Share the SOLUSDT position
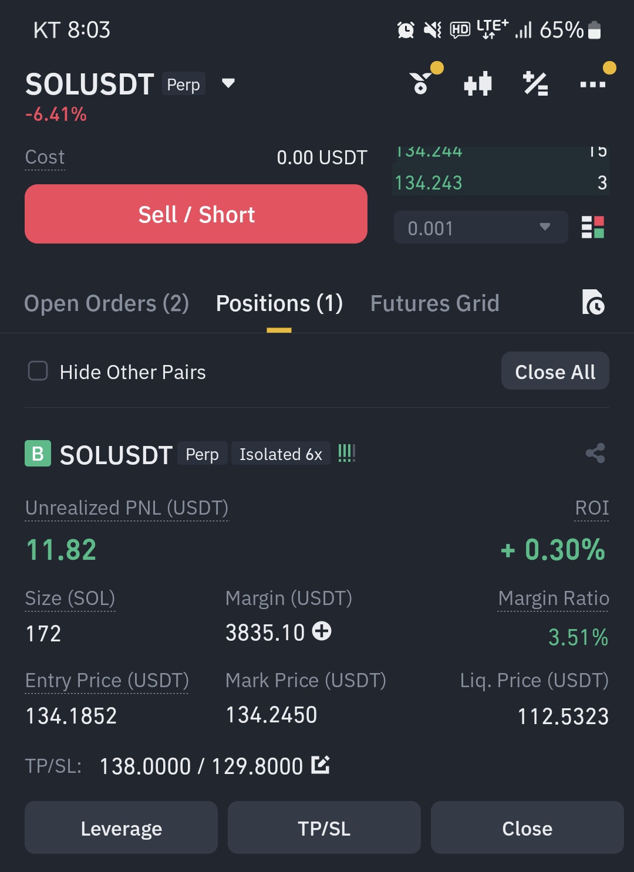This screenshot has width=634, height=872. 595,453
